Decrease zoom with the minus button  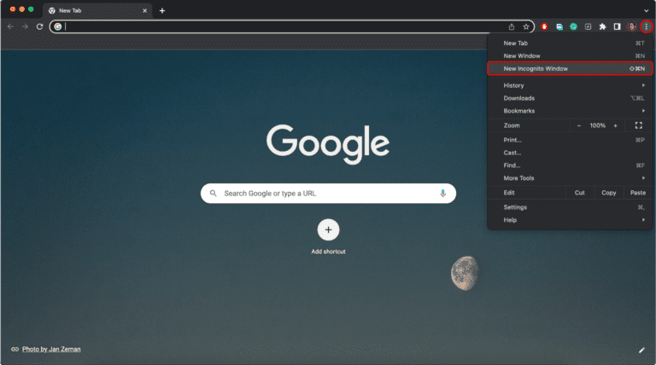[x=579, y=125]
